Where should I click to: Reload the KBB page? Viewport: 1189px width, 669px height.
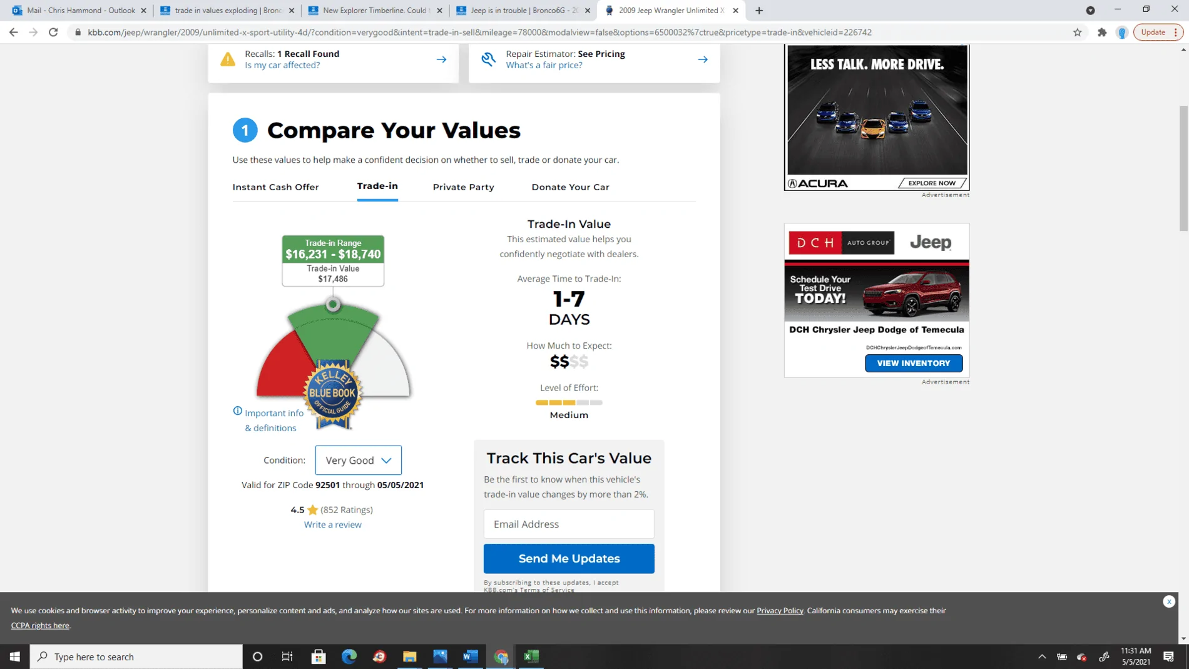(x=53, y=32)
